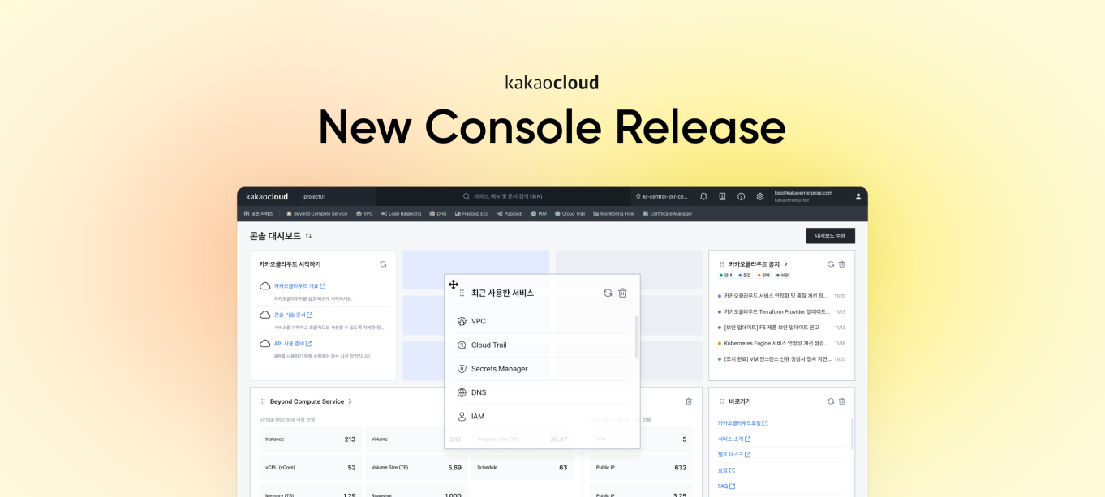The width and height of the screenshot is (1105, 497).
Task: Open the 요금 shortcut link
Action: 726,470
